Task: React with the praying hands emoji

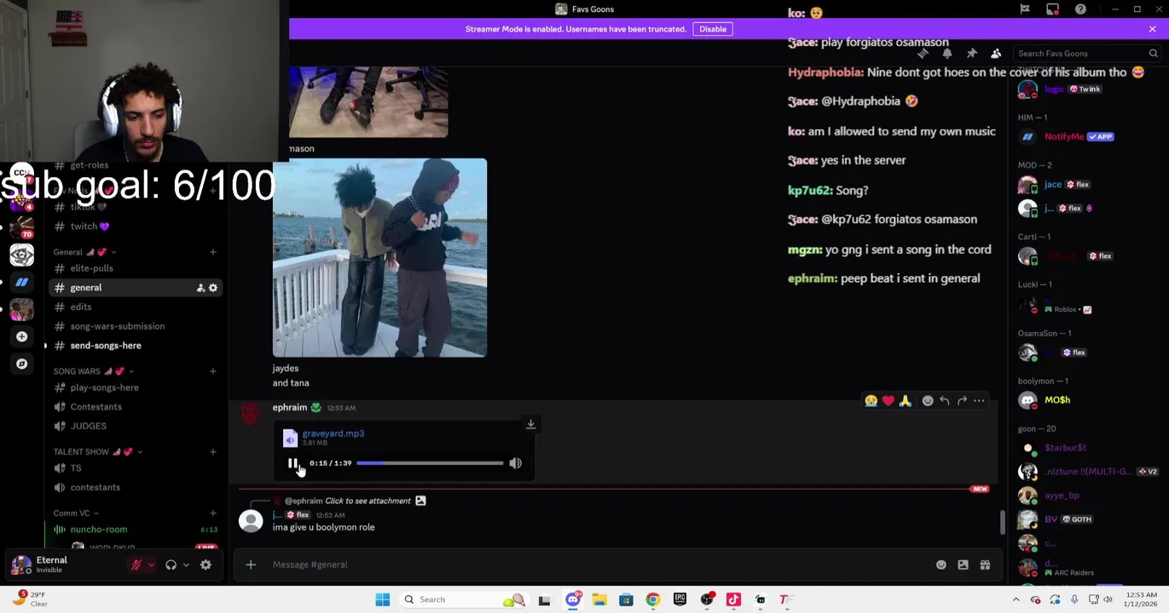Action: 905,401
